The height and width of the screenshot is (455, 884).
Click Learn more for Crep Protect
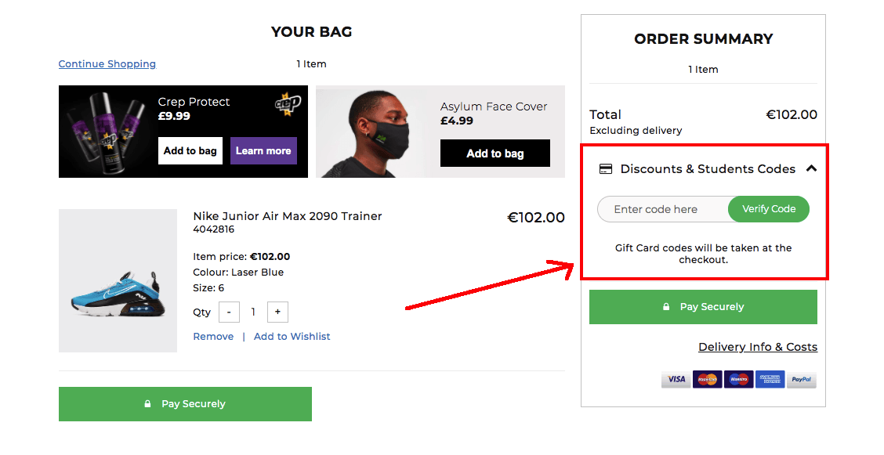[x=263, y=151]
